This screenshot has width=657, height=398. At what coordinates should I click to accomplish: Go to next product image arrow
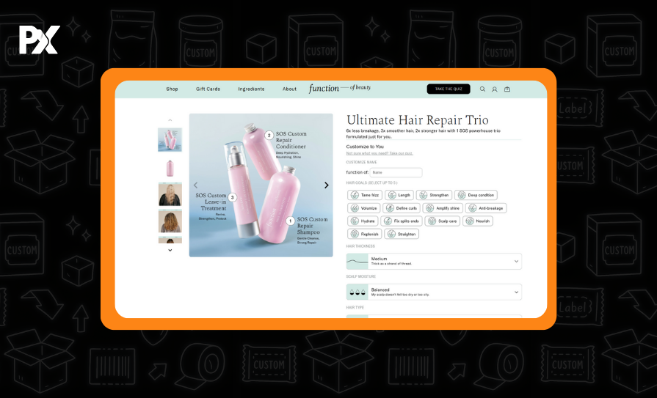327,185
